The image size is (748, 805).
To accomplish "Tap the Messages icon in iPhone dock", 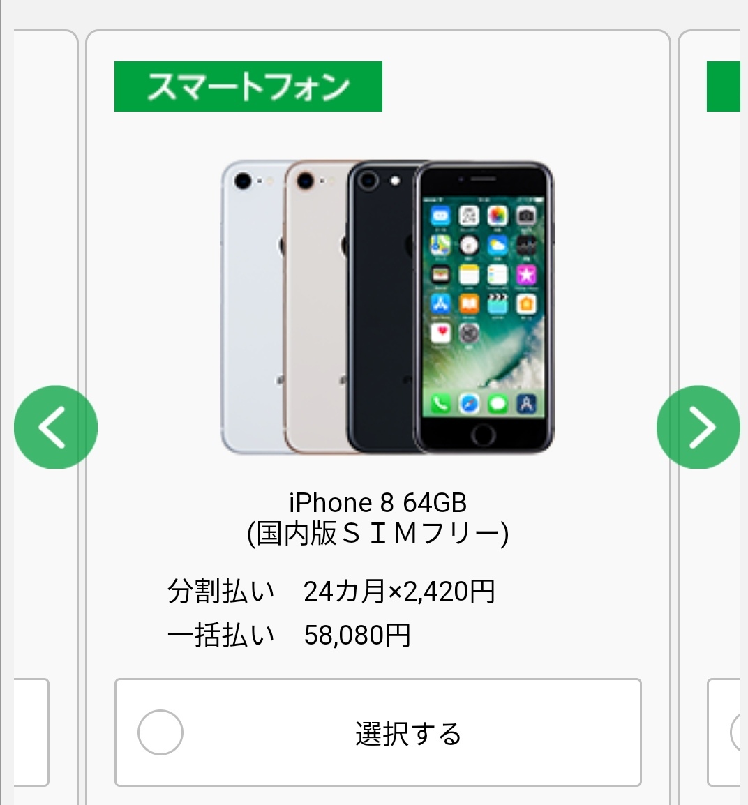I will pyautogui.click(x=498, y=404).
